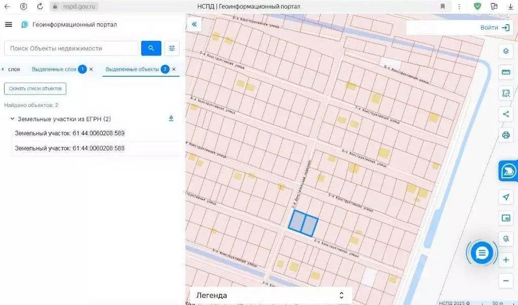Open browser extensions icon

click(x=494, y=6)
